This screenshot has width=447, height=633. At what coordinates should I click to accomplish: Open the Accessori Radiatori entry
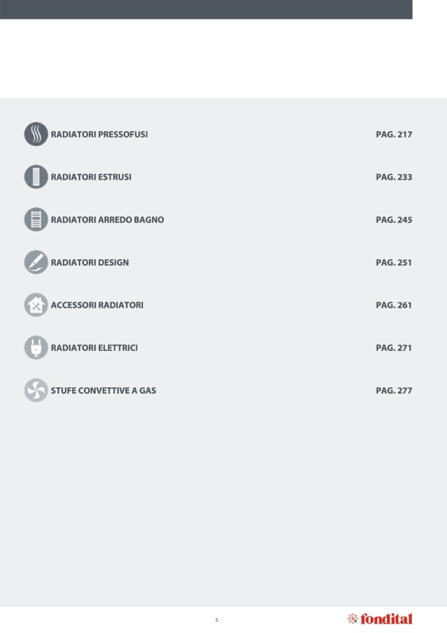click(x=97, y=305)
